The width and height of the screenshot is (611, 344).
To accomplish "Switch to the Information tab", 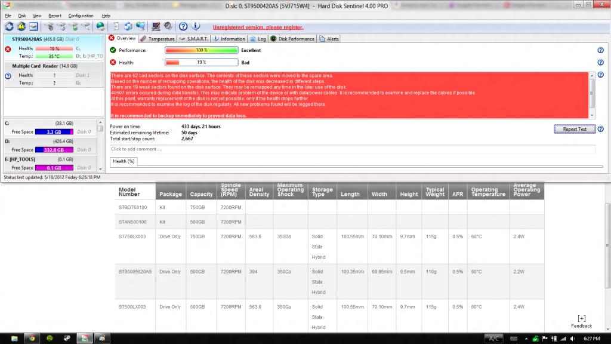I will [229, 39].
